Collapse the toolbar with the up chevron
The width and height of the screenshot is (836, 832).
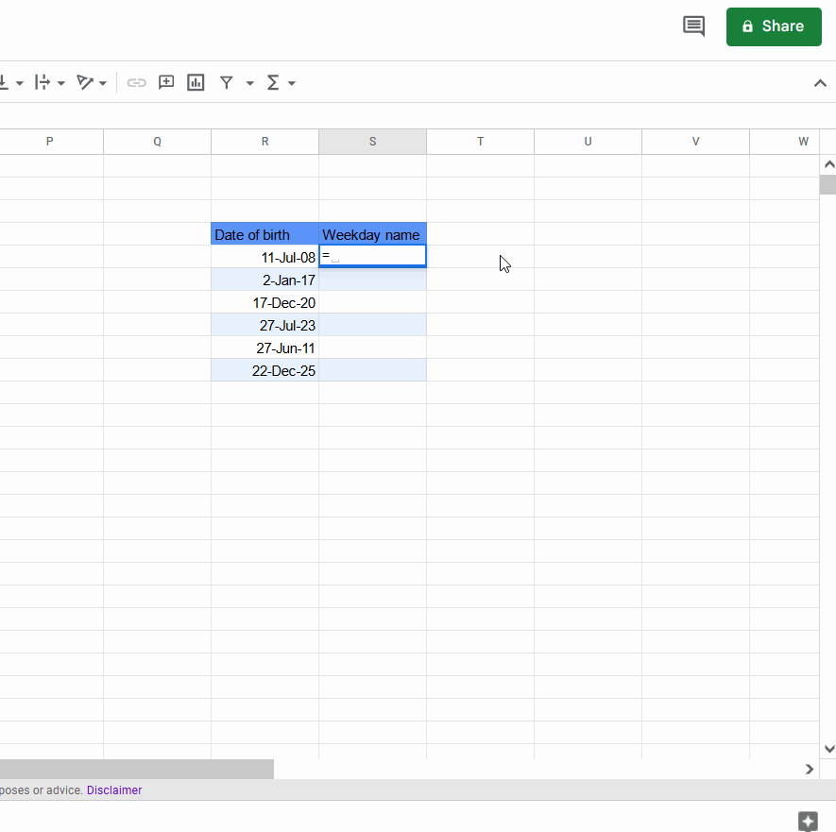(x=820, y=83)
